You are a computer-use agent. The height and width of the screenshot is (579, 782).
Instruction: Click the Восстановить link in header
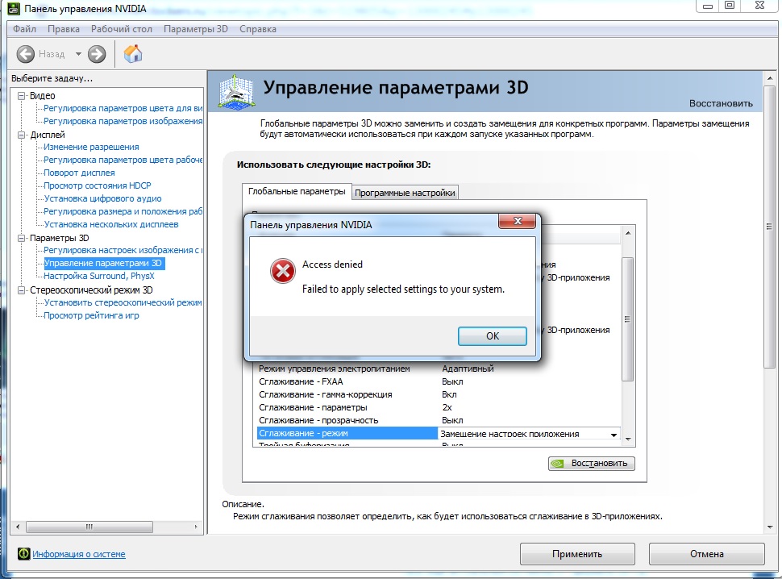(721, 103)
